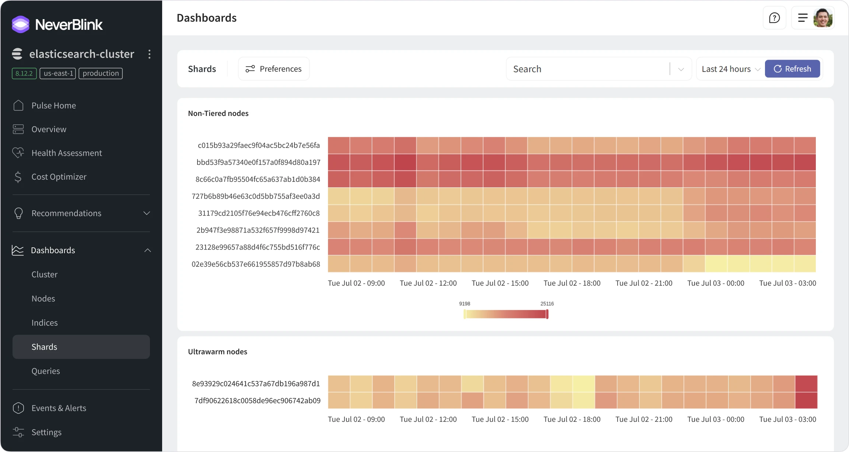Screen dimensions: 849x452
Task: Open cluster options via three-dot icon
Action: coord(149,54)
